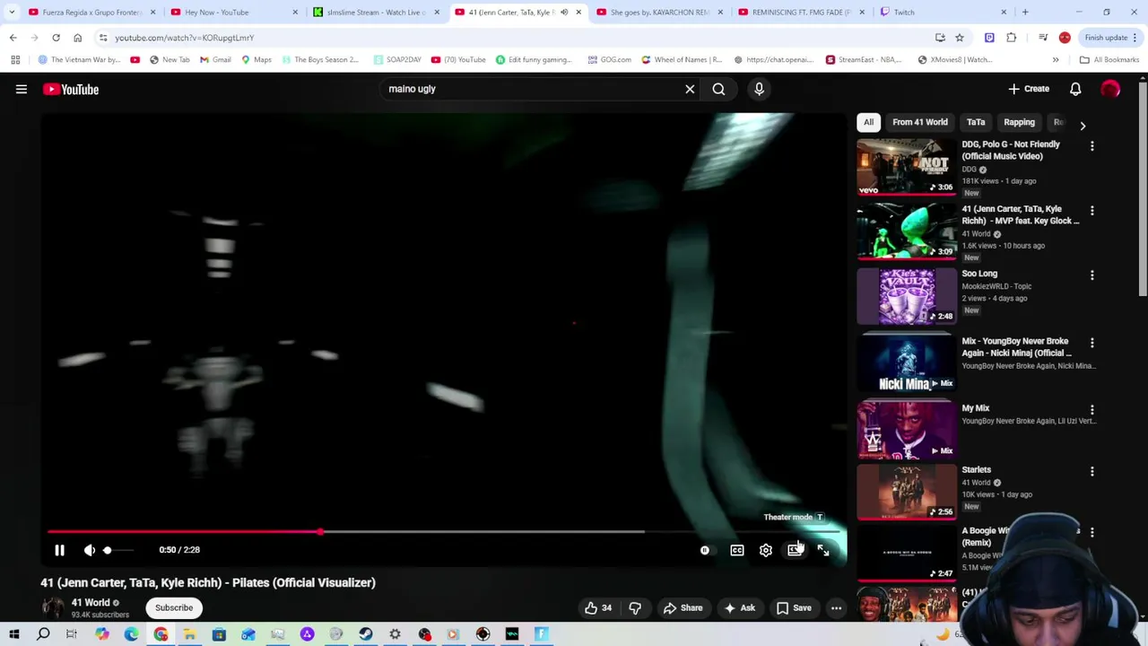Image resolution: width=1148 pixels, height=646 pixels.
Task: Reload the page
Action: pyautogui.click(x=56, y=38)
